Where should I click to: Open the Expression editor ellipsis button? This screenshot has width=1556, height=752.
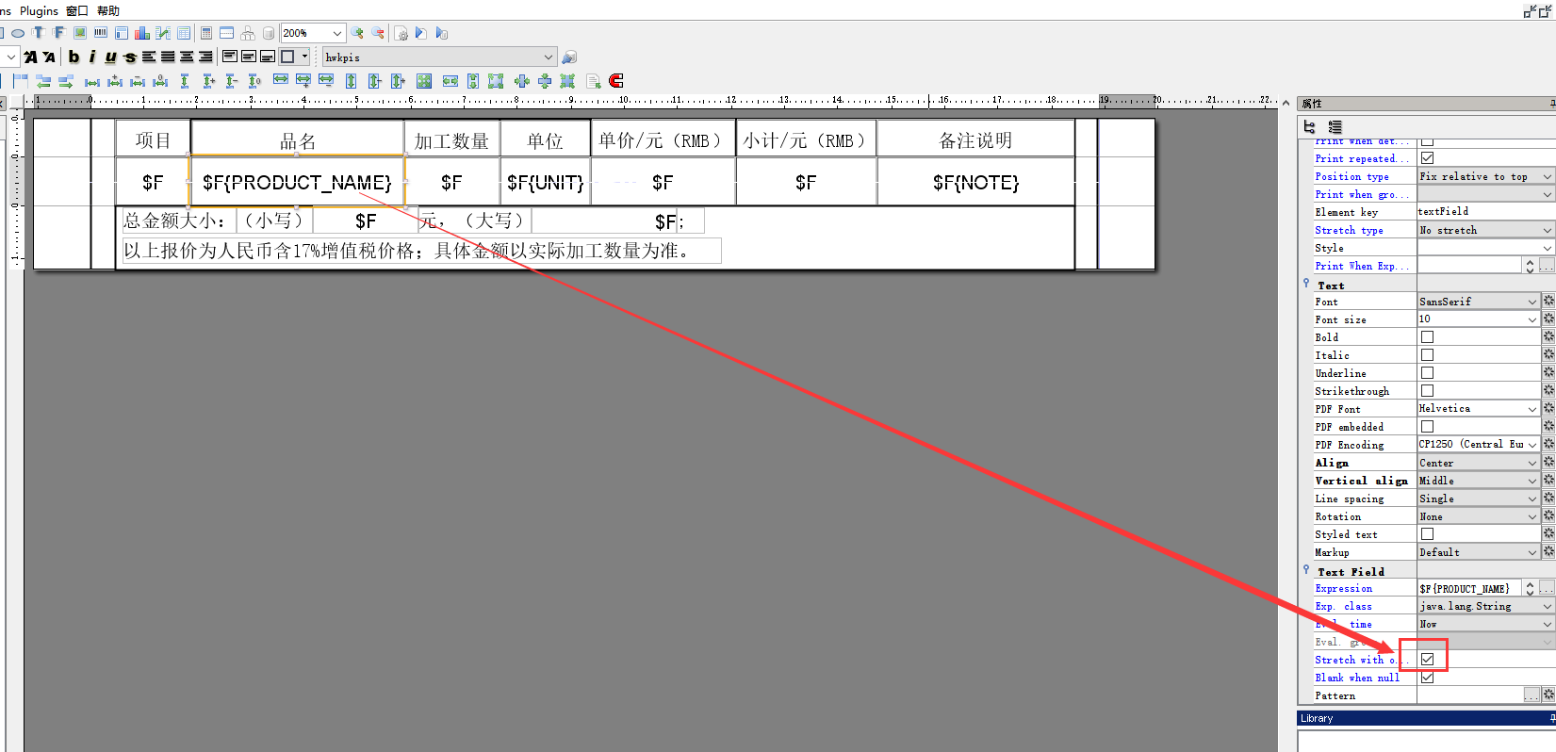[x=1547, y=588]
